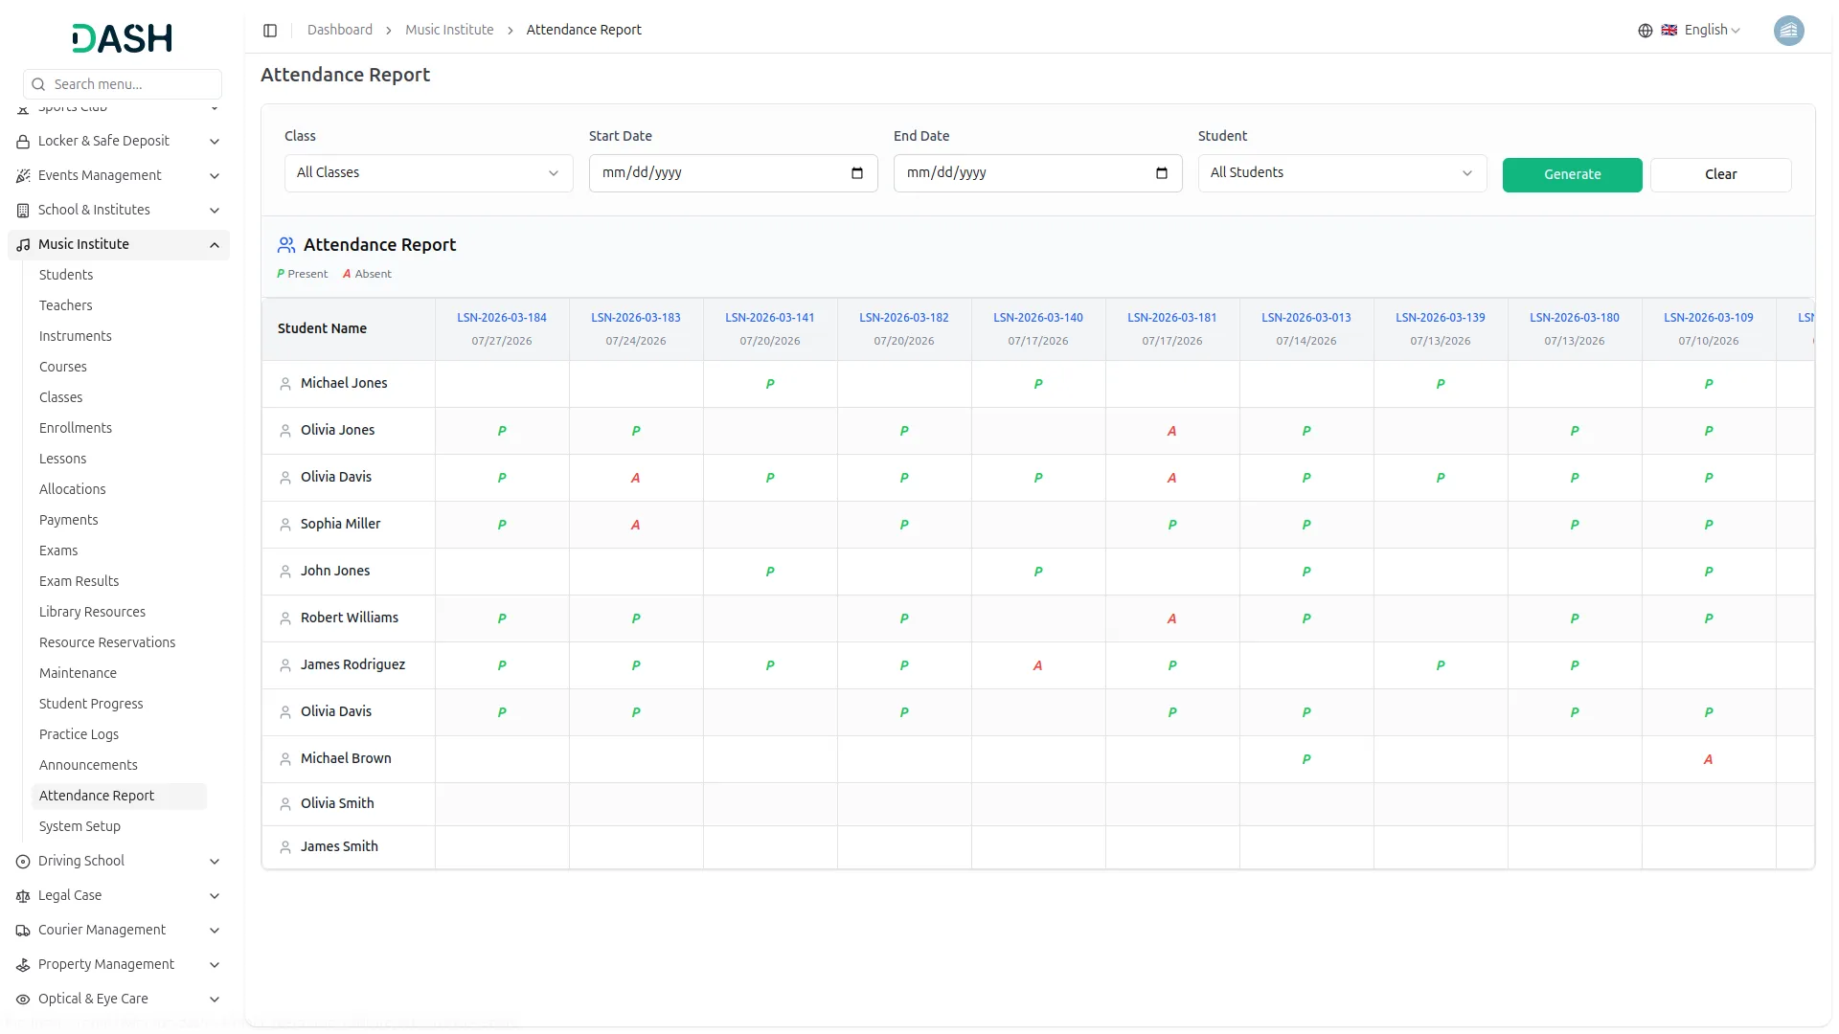Image resolution: width=1839 pixels, height=1034 pixels.
Task: Click the Music Institute note icon
Action: pyautogui.click(x=23, y=245)
